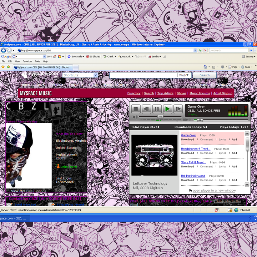Click the player speaker volume icon
The width and height of the screenshot is (257, 257).
135,117
